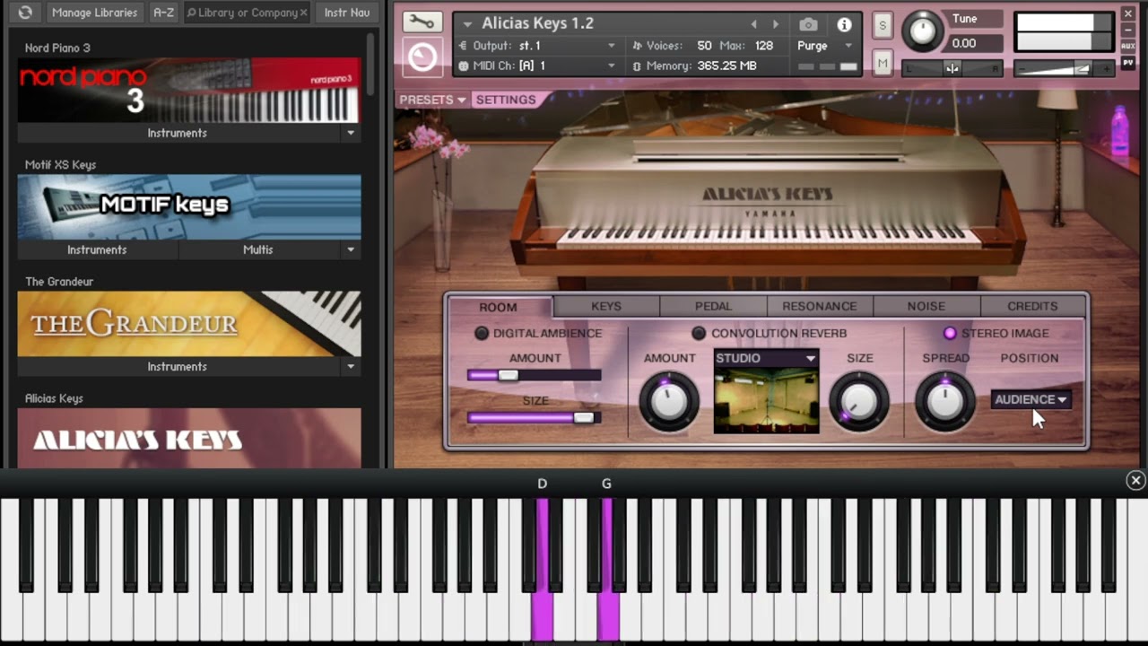Mute the Alicias Keys instrument
1148x646 pixels.
(x=883, y=62)
